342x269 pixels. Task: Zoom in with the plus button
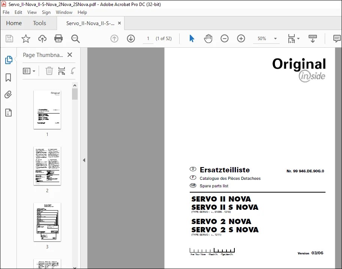click(241, 39)
